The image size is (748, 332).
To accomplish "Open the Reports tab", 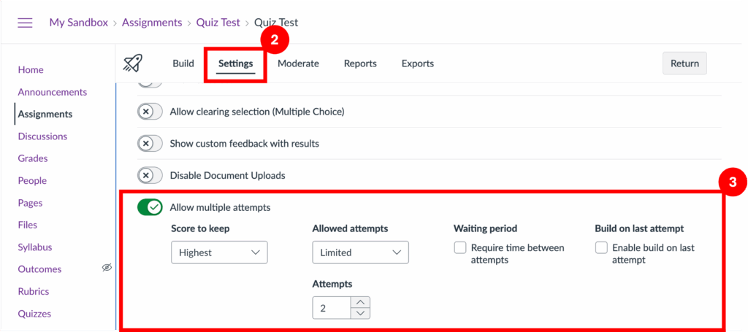I will (x=360, y=63).
